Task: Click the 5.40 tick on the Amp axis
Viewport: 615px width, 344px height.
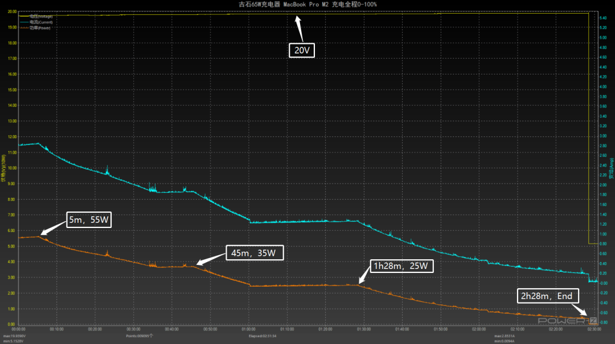Action: 603,18
